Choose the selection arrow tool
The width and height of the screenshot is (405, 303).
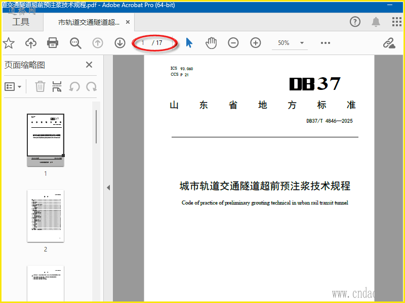(189, 43)
